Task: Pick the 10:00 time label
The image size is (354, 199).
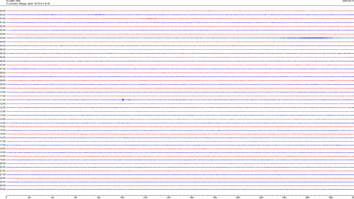Action: coord(3,88)
